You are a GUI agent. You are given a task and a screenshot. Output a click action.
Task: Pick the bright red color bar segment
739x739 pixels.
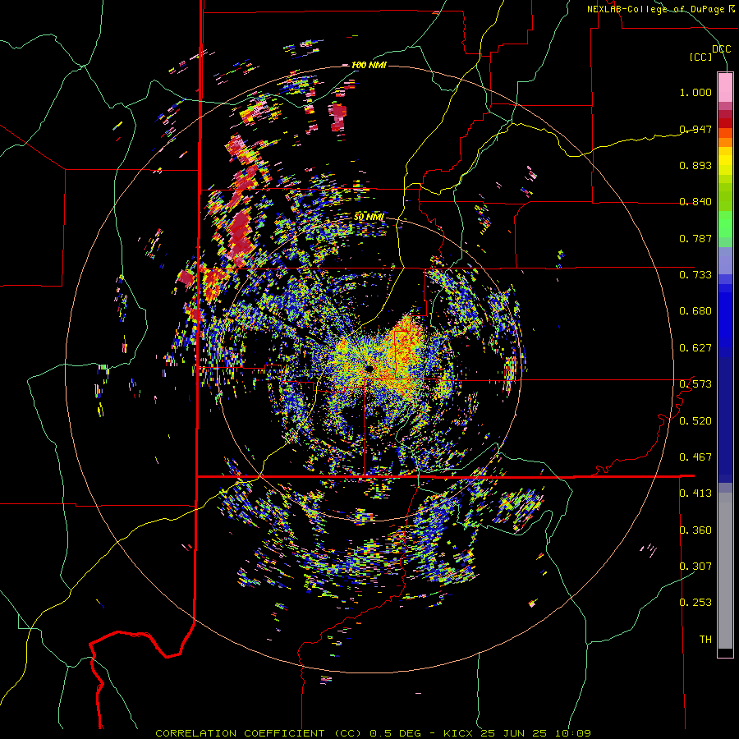[x=725, y=123]
